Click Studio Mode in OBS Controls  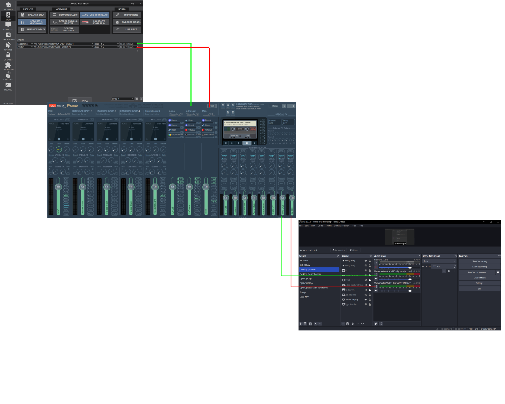[x=480, y=278]
